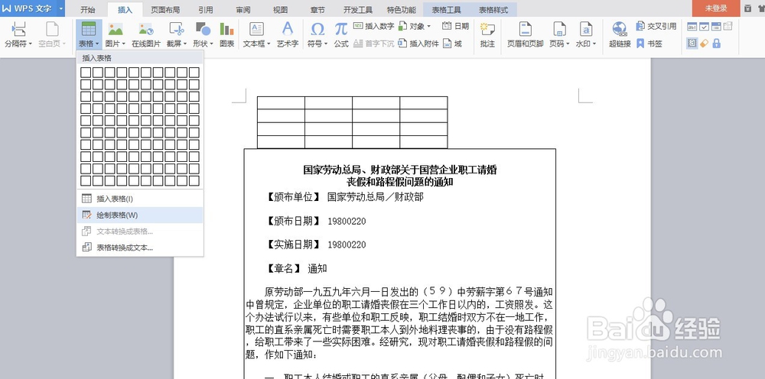Switch to the 审阅 tab

pyautogui.click(x=243, y=10)
